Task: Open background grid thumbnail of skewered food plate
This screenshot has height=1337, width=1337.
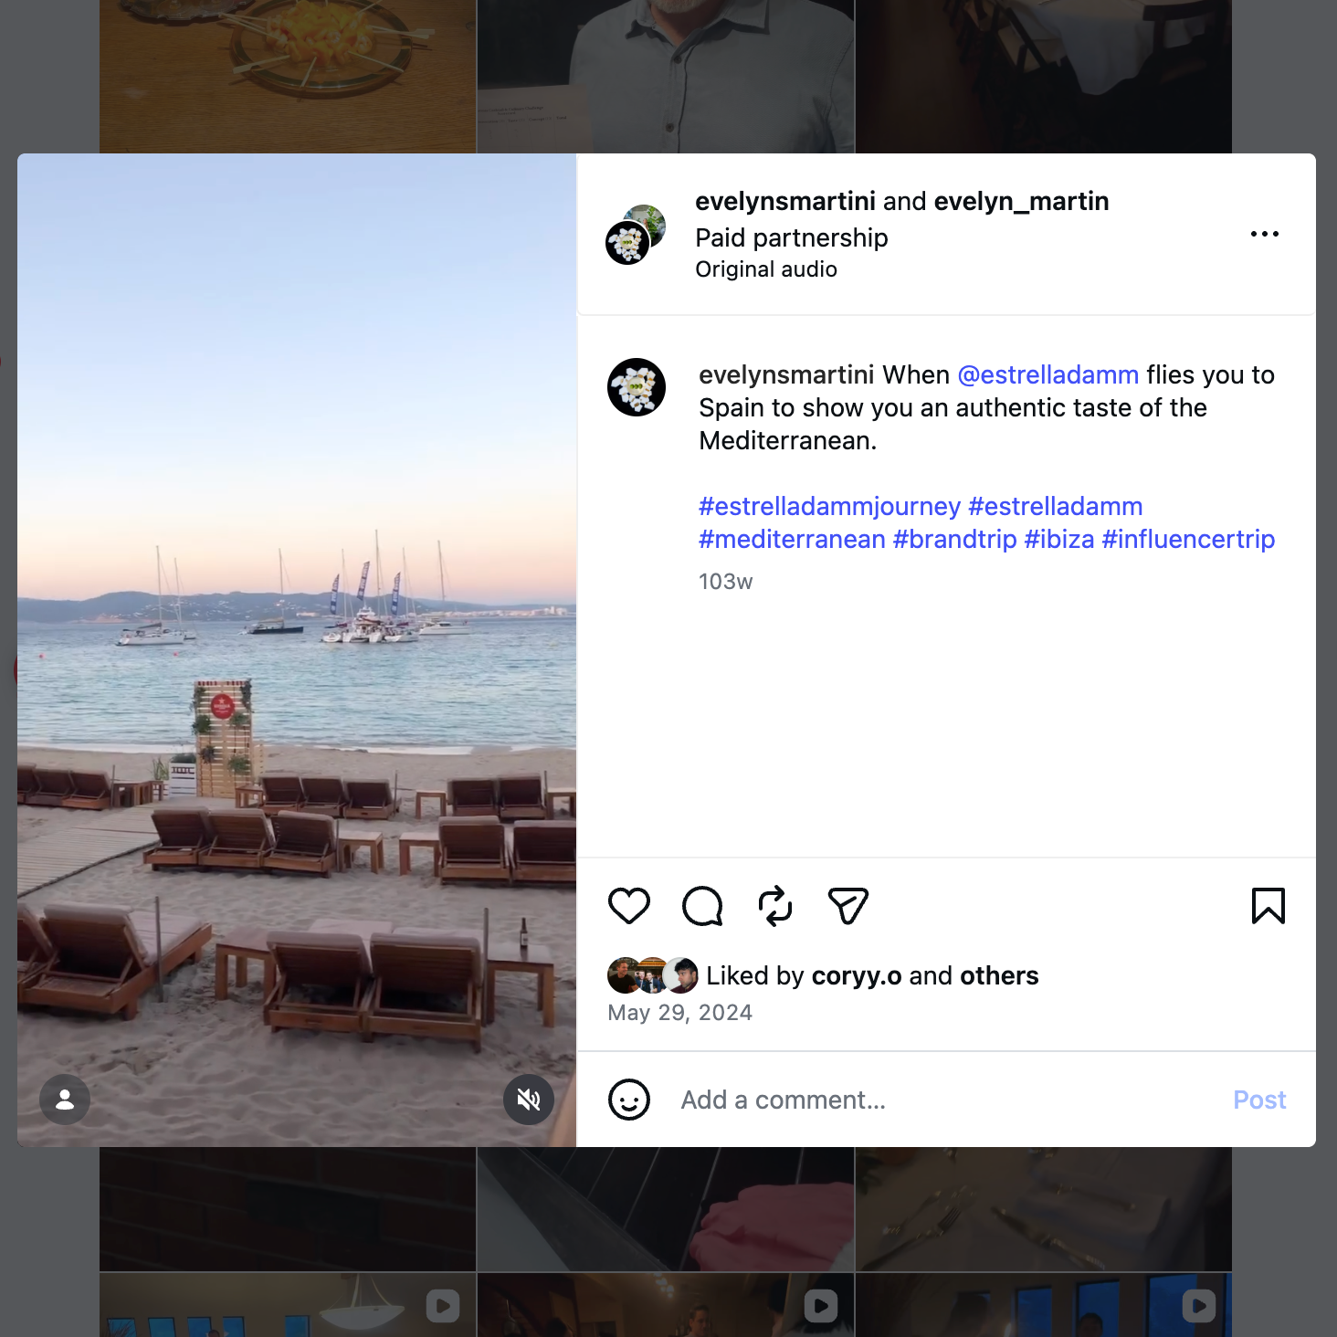Action: point(288,77)
